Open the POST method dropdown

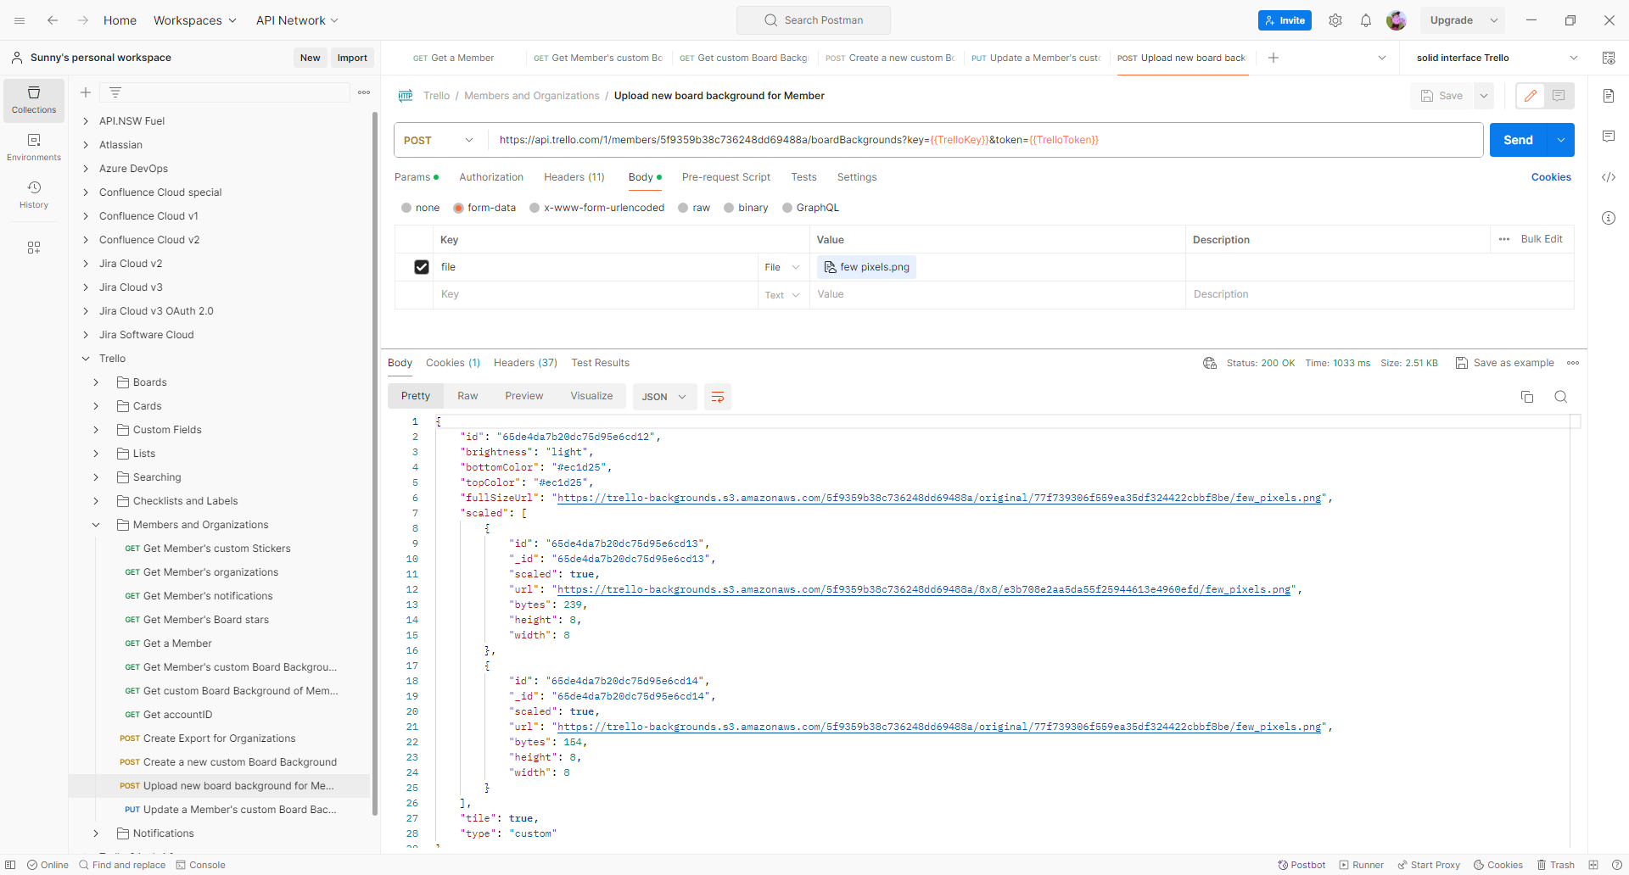pyautogui.click(x=439, y=140)
